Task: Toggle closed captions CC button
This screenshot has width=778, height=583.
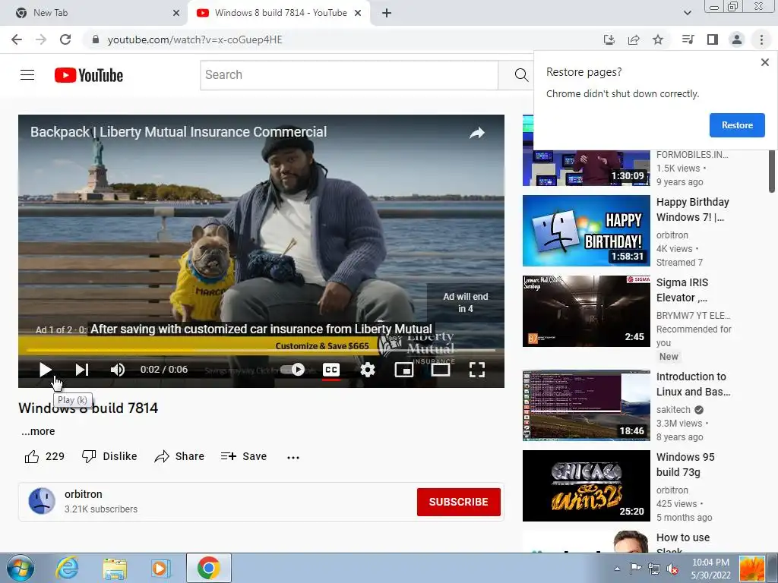Action: (331, 370)
